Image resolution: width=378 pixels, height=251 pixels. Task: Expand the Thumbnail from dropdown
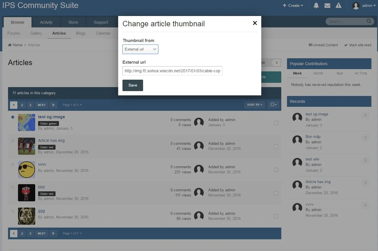point(140,49)
